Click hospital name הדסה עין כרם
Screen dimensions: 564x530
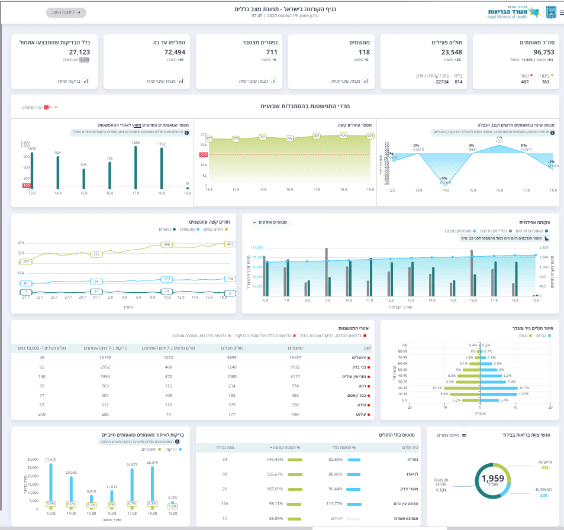click(406, 504)
